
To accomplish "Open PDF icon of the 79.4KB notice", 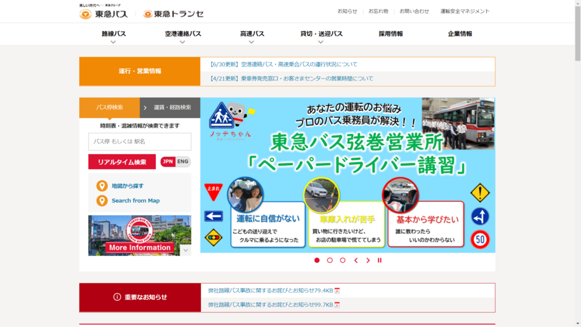I will pyautogui.click(x=337, y=291).
